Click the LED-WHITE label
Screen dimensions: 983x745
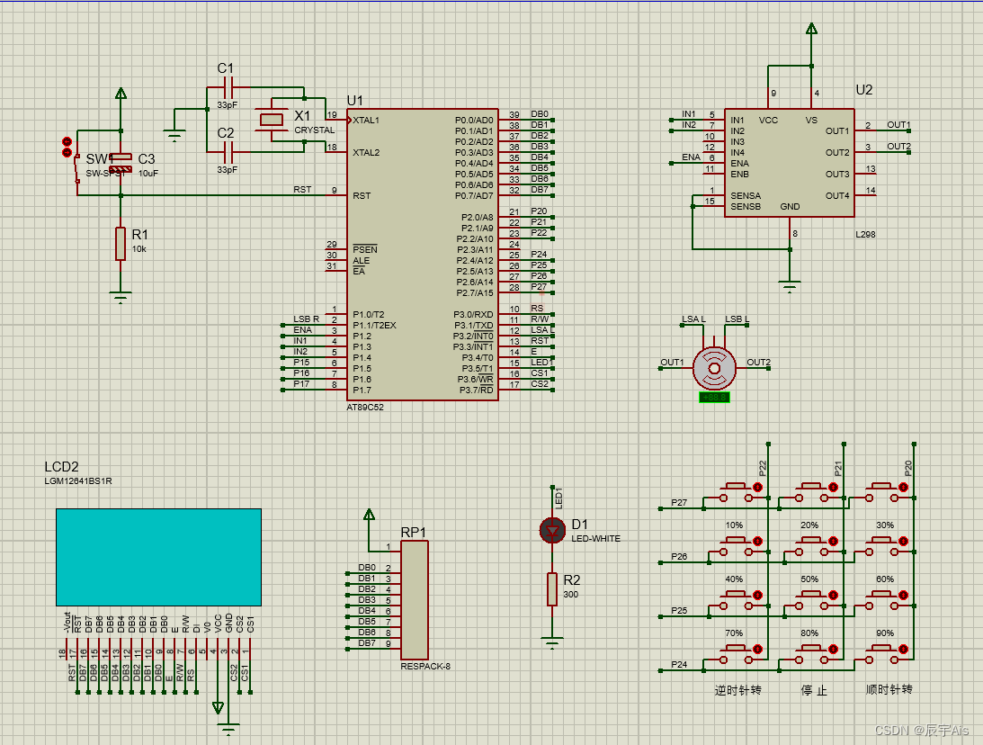595,538
